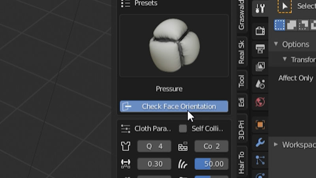Screen dimensions: 316x178
Task: Click the air damping icon beside 50.00
Action: 183,164
